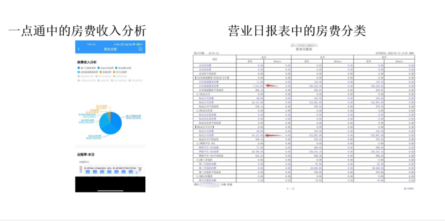Screen dimensions: 445x221
Task: Click the 营业日报表 report title
Action: (x=304, y=49)
